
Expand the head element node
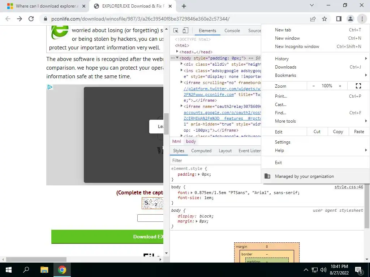[177, 51]
